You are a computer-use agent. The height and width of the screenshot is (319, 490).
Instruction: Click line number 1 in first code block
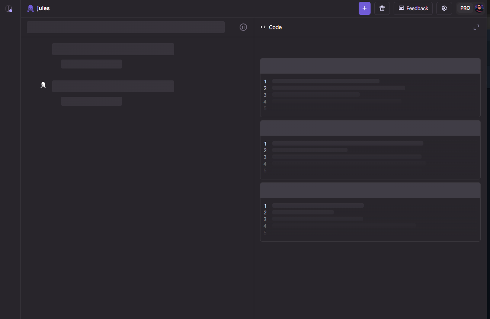point(265,82)
